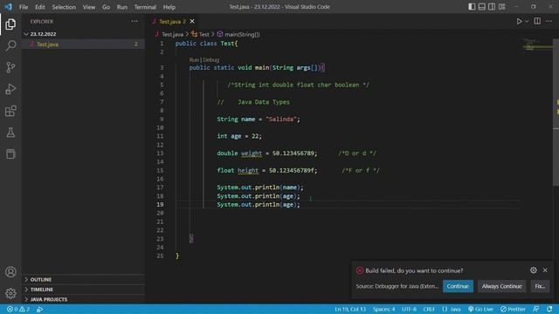Click the Fix... button in notification
This screenshot has height=314, width=559.
point(540,286)
